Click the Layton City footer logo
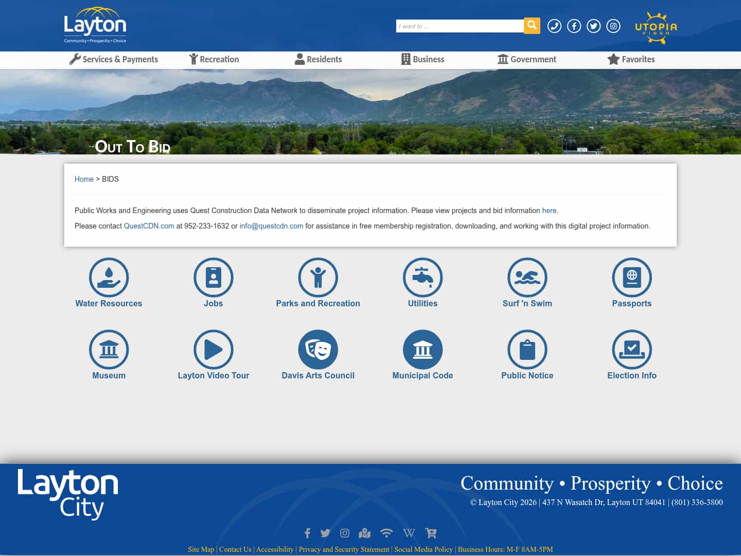Viewport: 741px width, 556px height. click(68, 494)
